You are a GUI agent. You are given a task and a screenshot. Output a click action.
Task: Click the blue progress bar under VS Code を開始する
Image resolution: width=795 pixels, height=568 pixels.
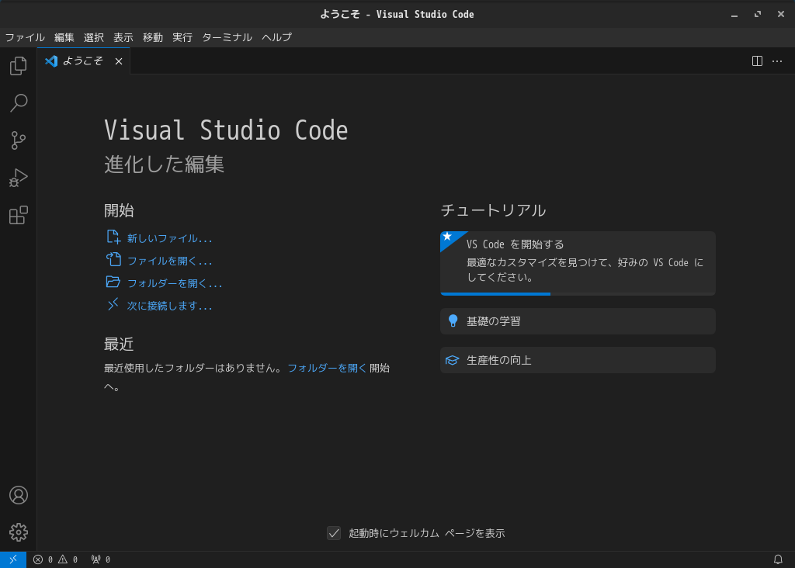tap(495, 294)
